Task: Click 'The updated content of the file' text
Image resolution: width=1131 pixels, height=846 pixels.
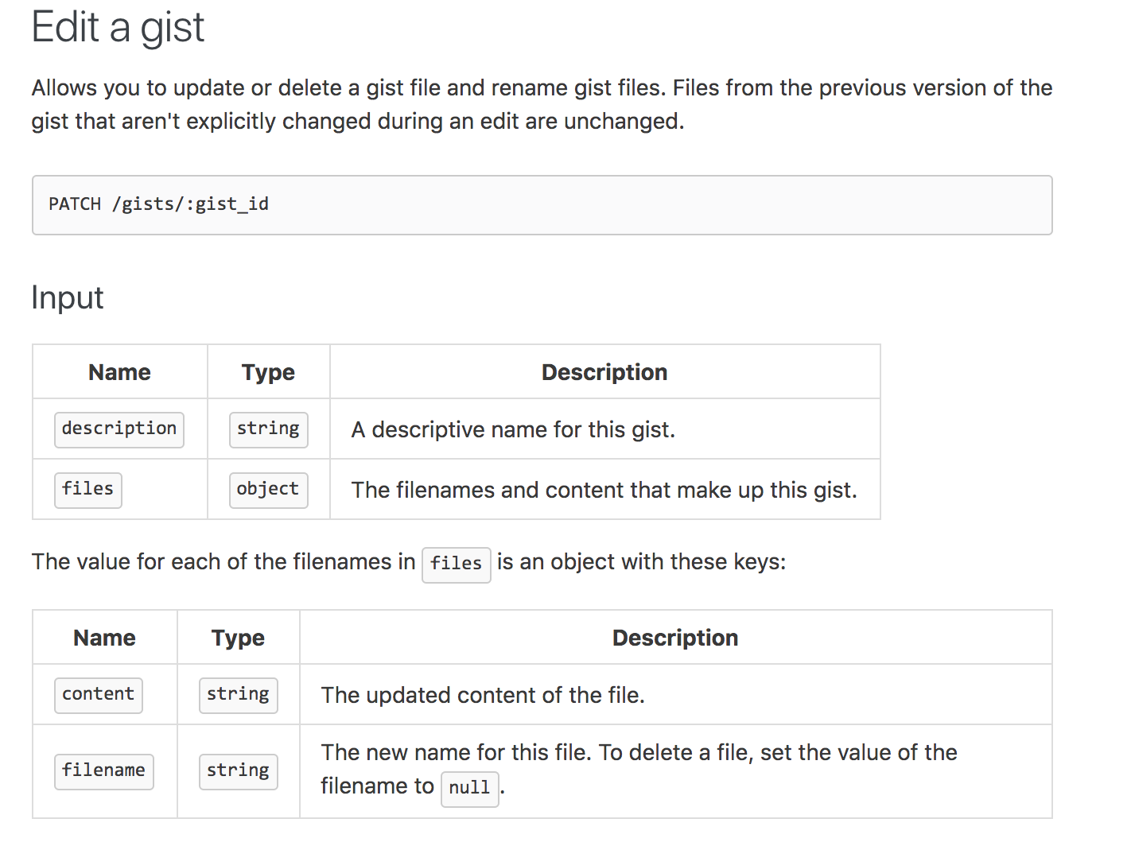Action: click(482, 696)
